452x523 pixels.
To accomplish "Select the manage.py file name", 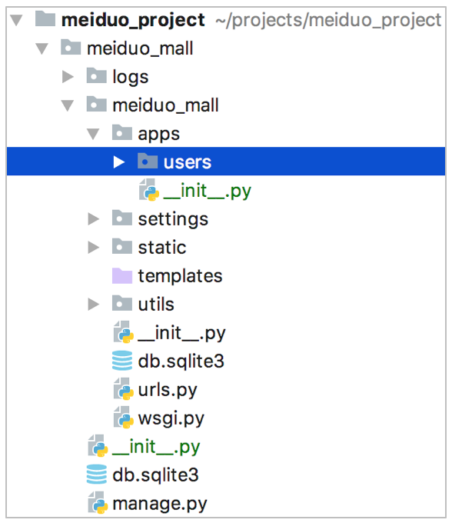I will [x=160, y=504].
